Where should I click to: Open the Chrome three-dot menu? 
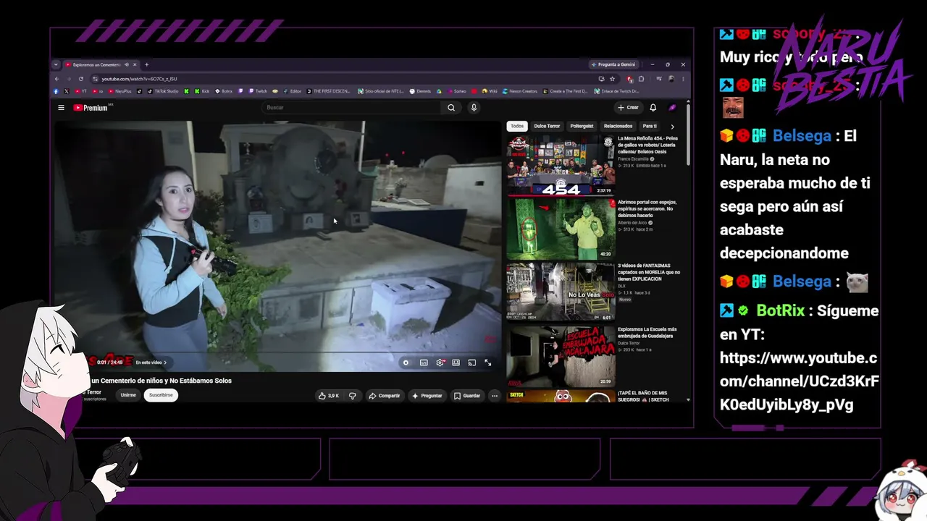pyautogui.click(x=683, y=78)
